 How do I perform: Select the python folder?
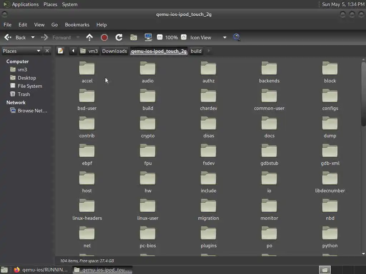pos(330,237)
